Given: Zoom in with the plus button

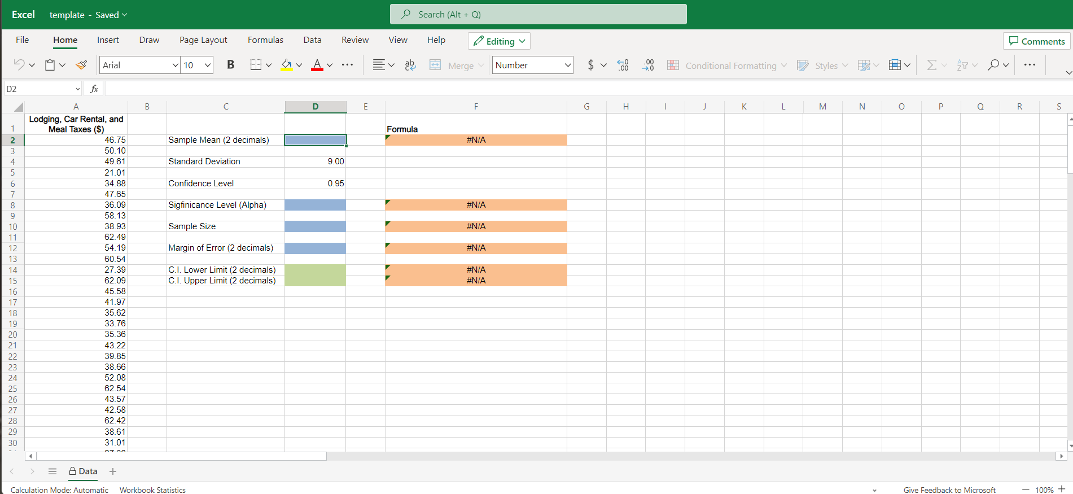Looking at the screenshot, I should click(1062, 489).
